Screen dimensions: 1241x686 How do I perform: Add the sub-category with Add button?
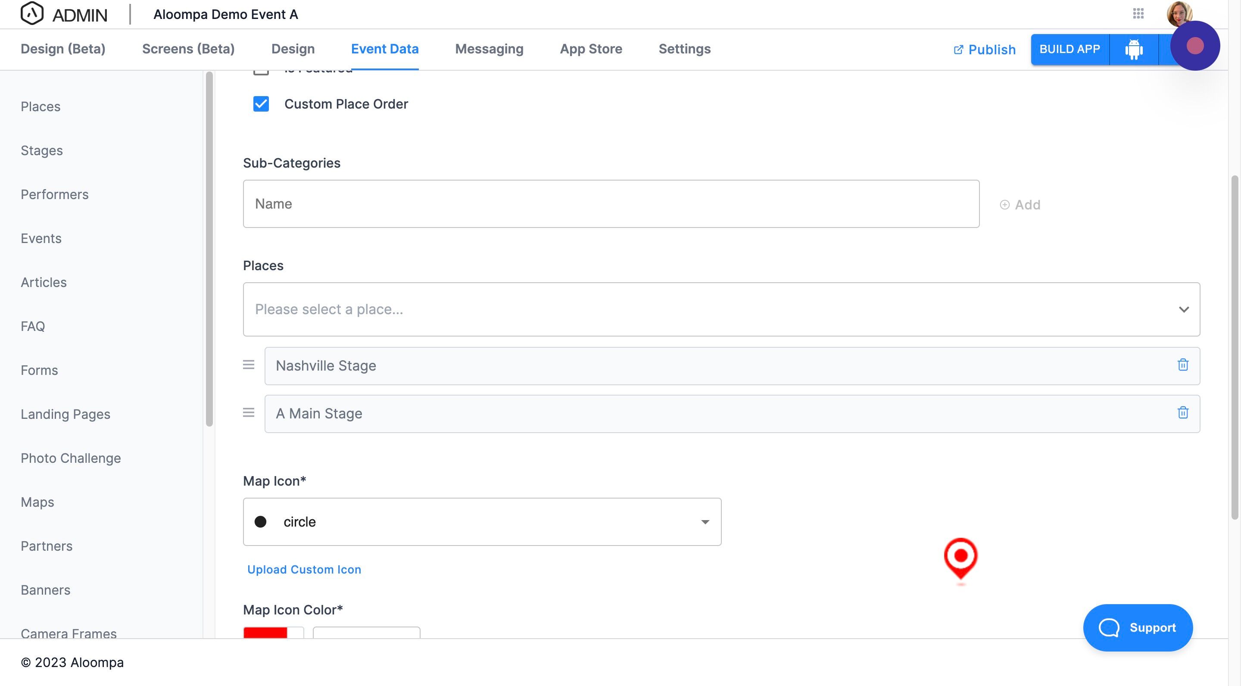(x=1020, y=205)
